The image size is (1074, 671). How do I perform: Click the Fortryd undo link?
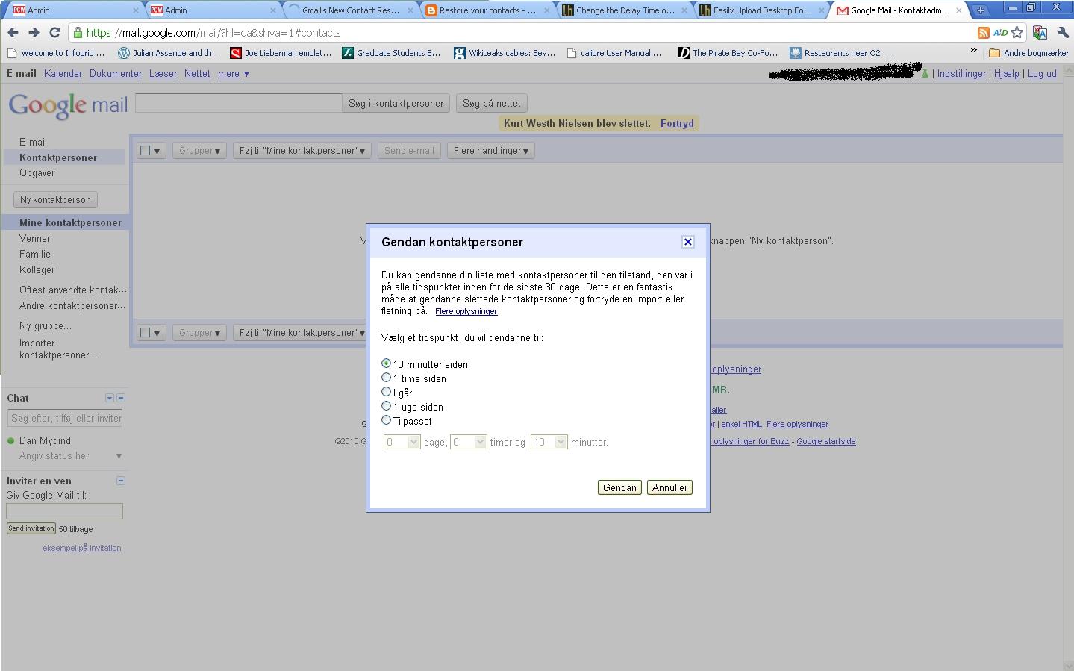click(x=676, y=123)
